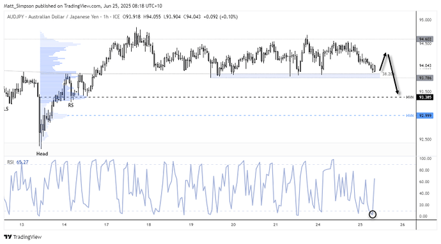Click the 93.786 price level tag

point(424,78)
